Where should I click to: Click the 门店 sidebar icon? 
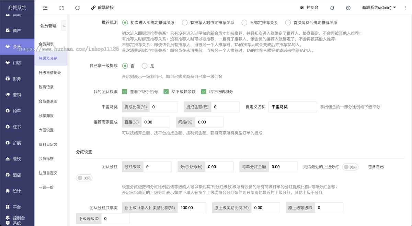pyautogui.click(x=8, y=63)
